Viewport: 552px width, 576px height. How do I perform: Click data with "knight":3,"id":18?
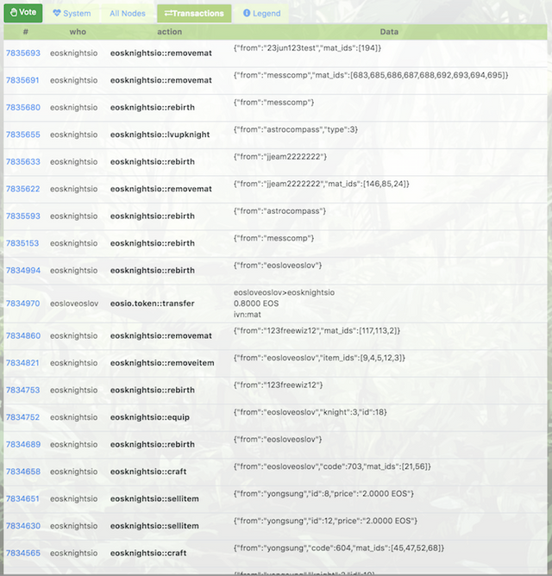310,412
